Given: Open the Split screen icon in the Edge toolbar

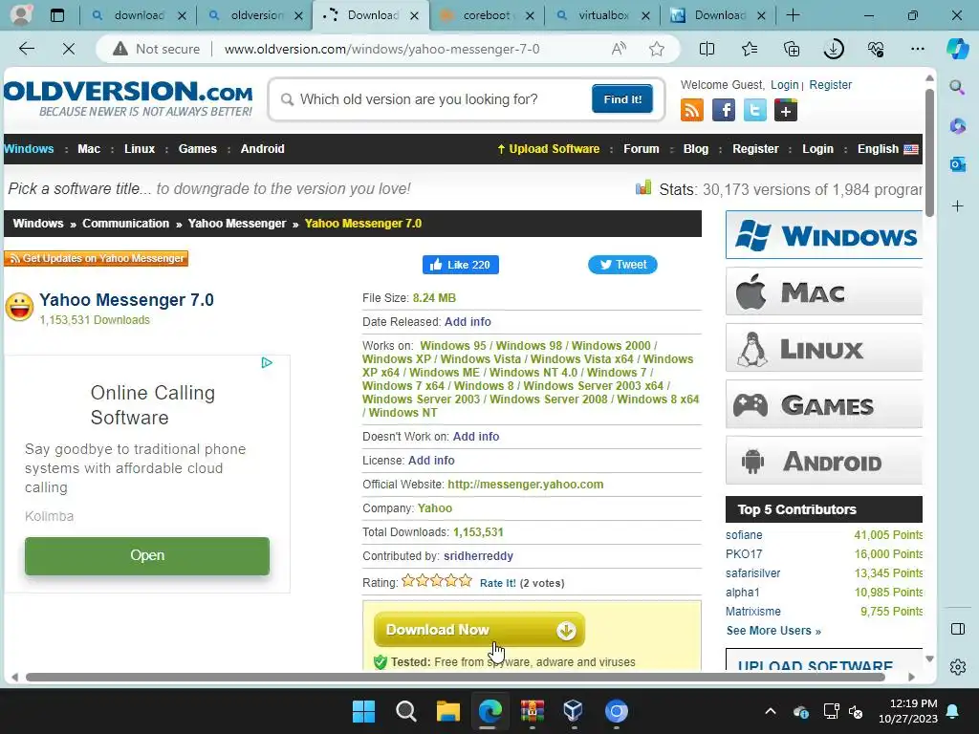Looking at the screenshot, I should click(x=707, y=49).
